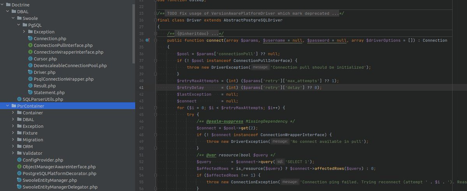This screenshot has width=467, height=191.
Task: Click the PostgreSQLPlatformDecorator.php class icon
Action: (x=19, y=173)
